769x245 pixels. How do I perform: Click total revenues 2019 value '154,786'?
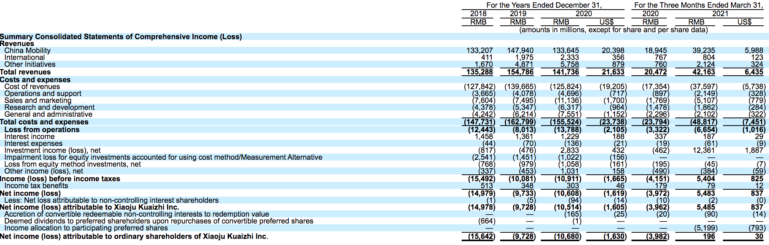[520, 72]
